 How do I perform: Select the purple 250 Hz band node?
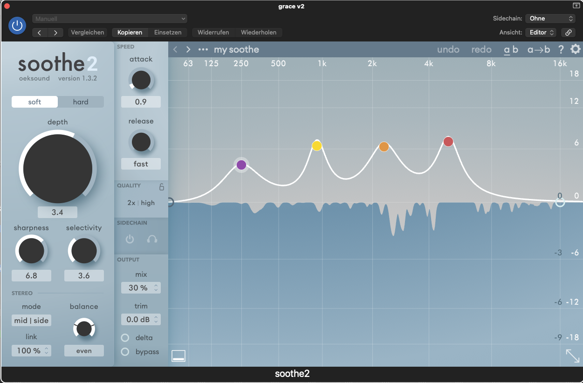(241, 164)
